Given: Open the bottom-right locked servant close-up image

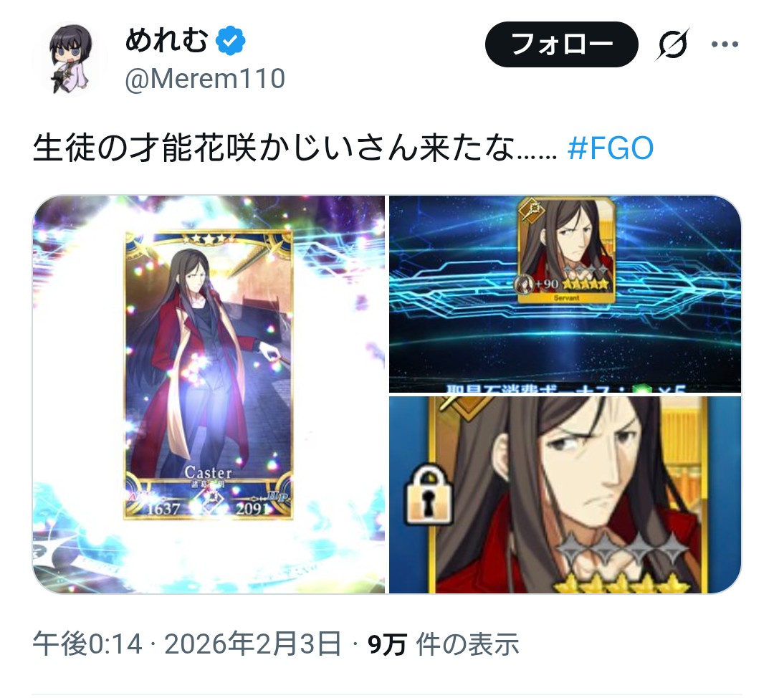Looking at the screenshot, I should click(565, 494).
